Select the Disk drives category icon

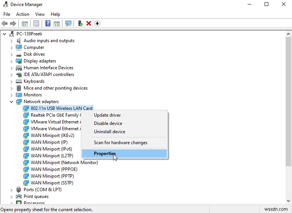point(19,55)
